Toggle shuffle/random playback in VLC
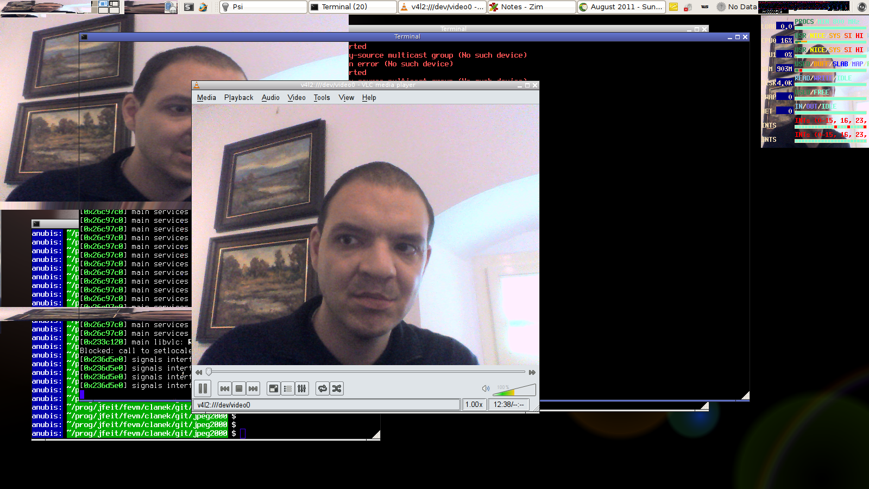 337,388
